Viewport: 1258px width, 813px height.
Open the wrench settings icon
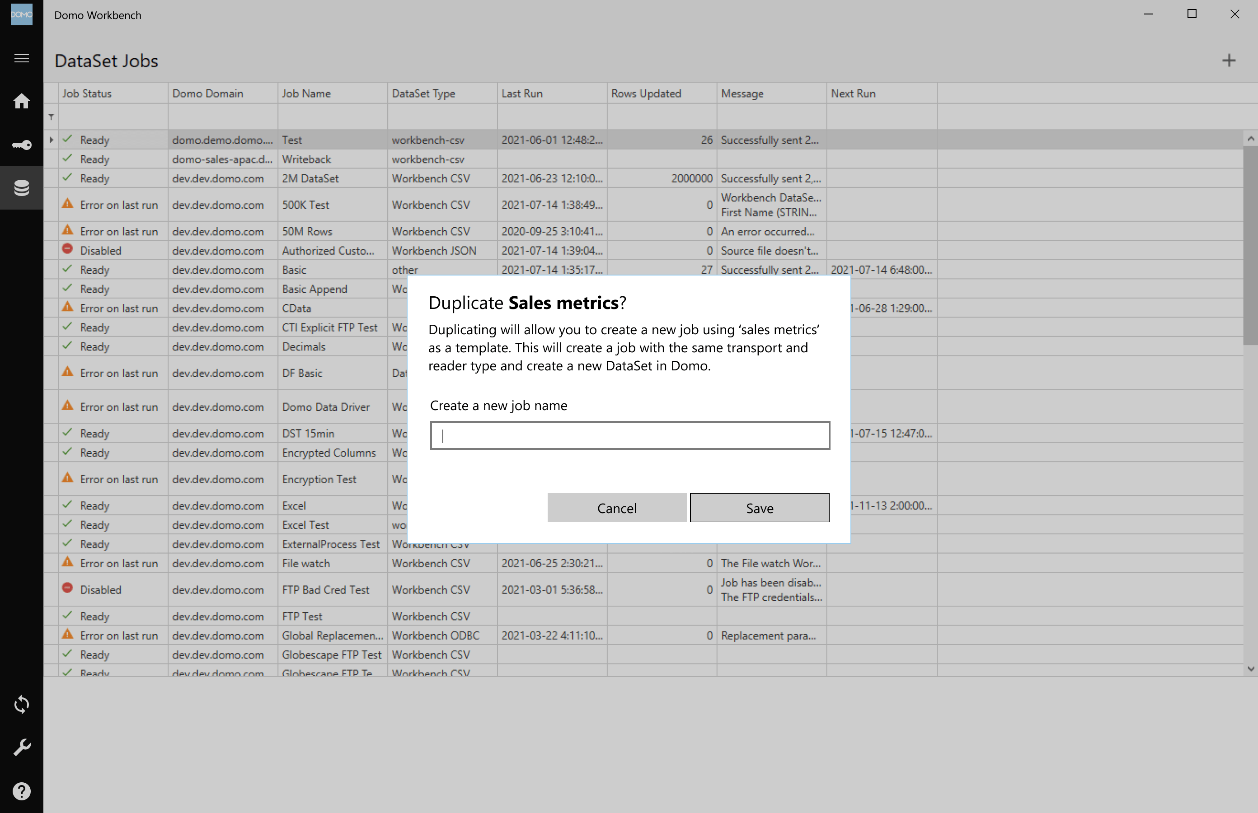click(21, 748)
